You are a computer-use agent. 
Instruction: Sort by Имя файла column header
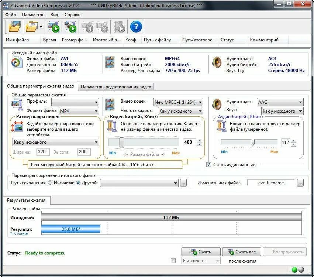pos(22,40)
